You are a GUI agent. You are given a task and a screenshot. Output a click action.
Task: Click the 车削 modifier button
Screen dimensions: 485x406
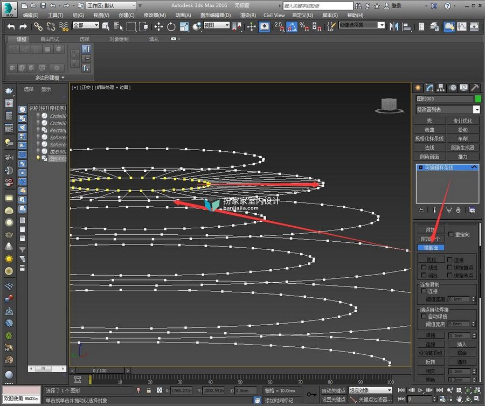(x=462, y=138)
